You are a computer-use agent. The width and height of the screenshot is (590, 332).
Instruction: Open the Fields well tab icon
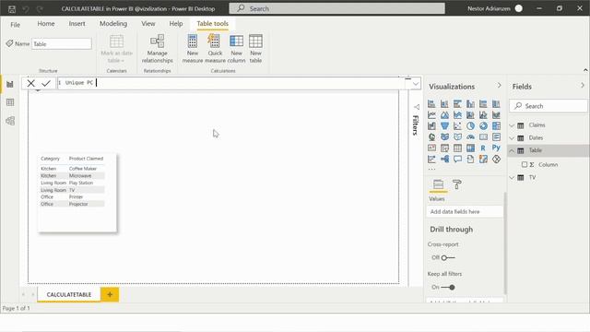click(438, 184)
